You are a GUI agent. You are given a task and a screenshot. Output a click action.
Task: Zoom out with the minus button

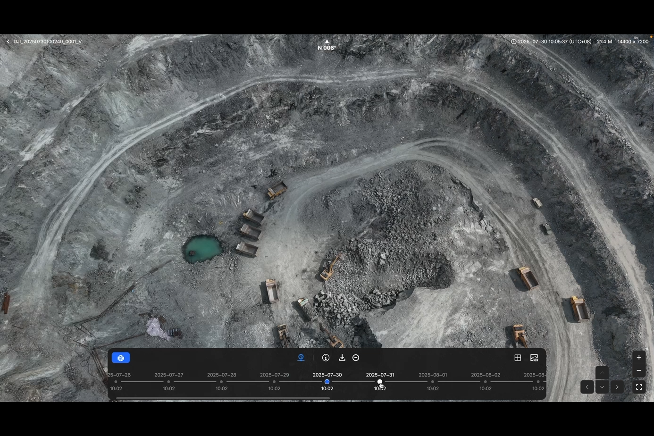tap(639, 371)
